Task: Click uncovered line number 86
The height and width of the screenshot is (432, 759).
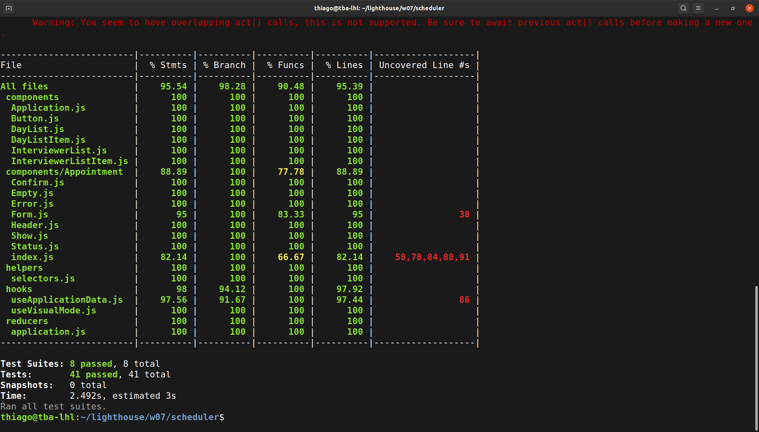Action: (464, 300)
